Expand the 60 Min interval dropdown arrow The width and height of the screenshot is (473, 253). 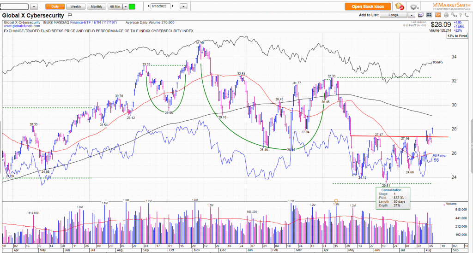(x=126, y=6)
